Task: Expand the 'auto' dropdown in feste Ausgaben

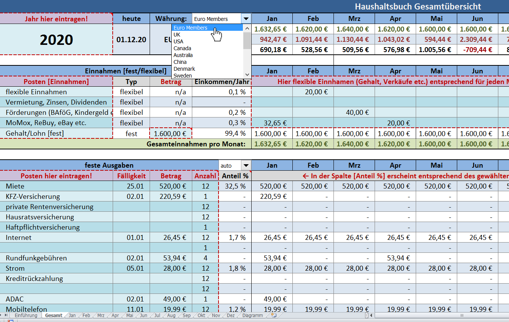Action: [x=246, y=165]
